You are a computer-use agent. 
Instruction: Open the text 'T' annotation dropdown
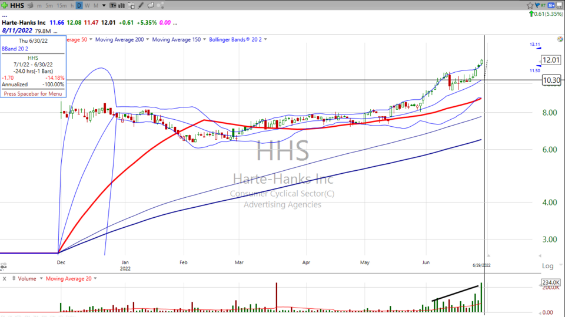click(113, 5)
